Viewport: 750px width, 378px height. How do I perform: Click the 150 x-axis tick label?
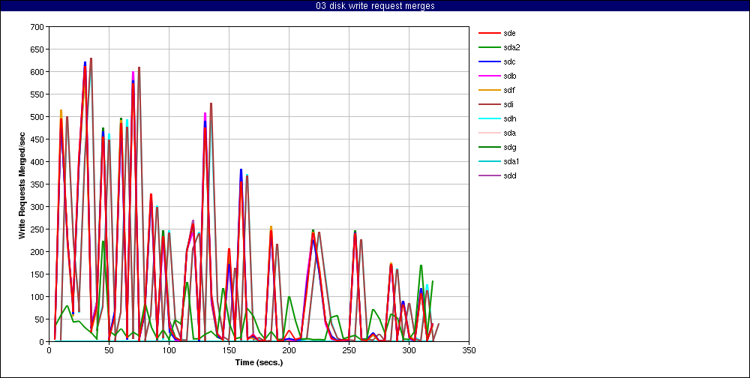[x=229, y=350]
